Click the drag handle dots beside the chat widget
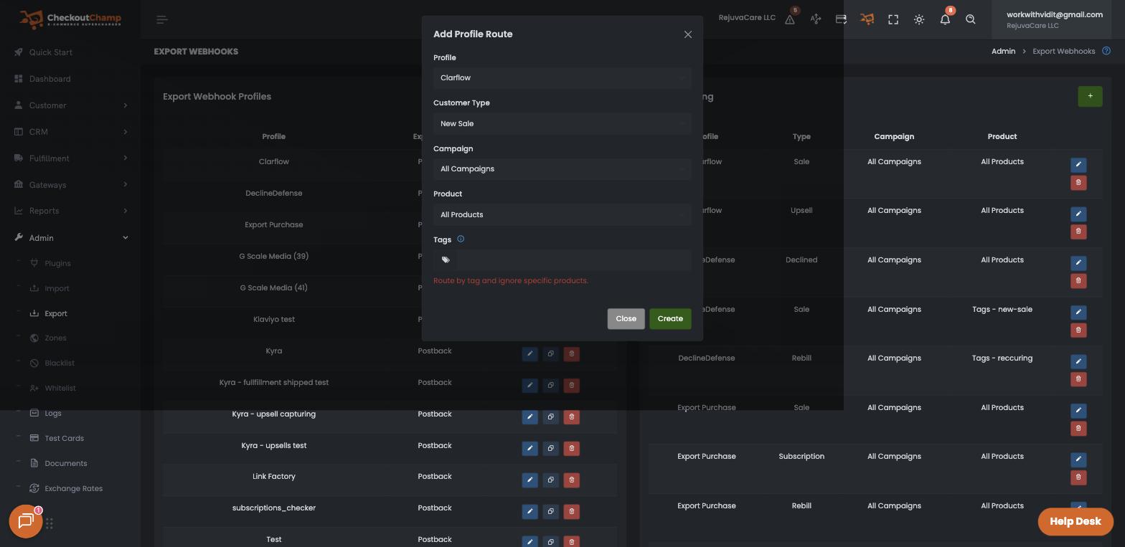1125x547 pixels. click(x=50, y=523)
